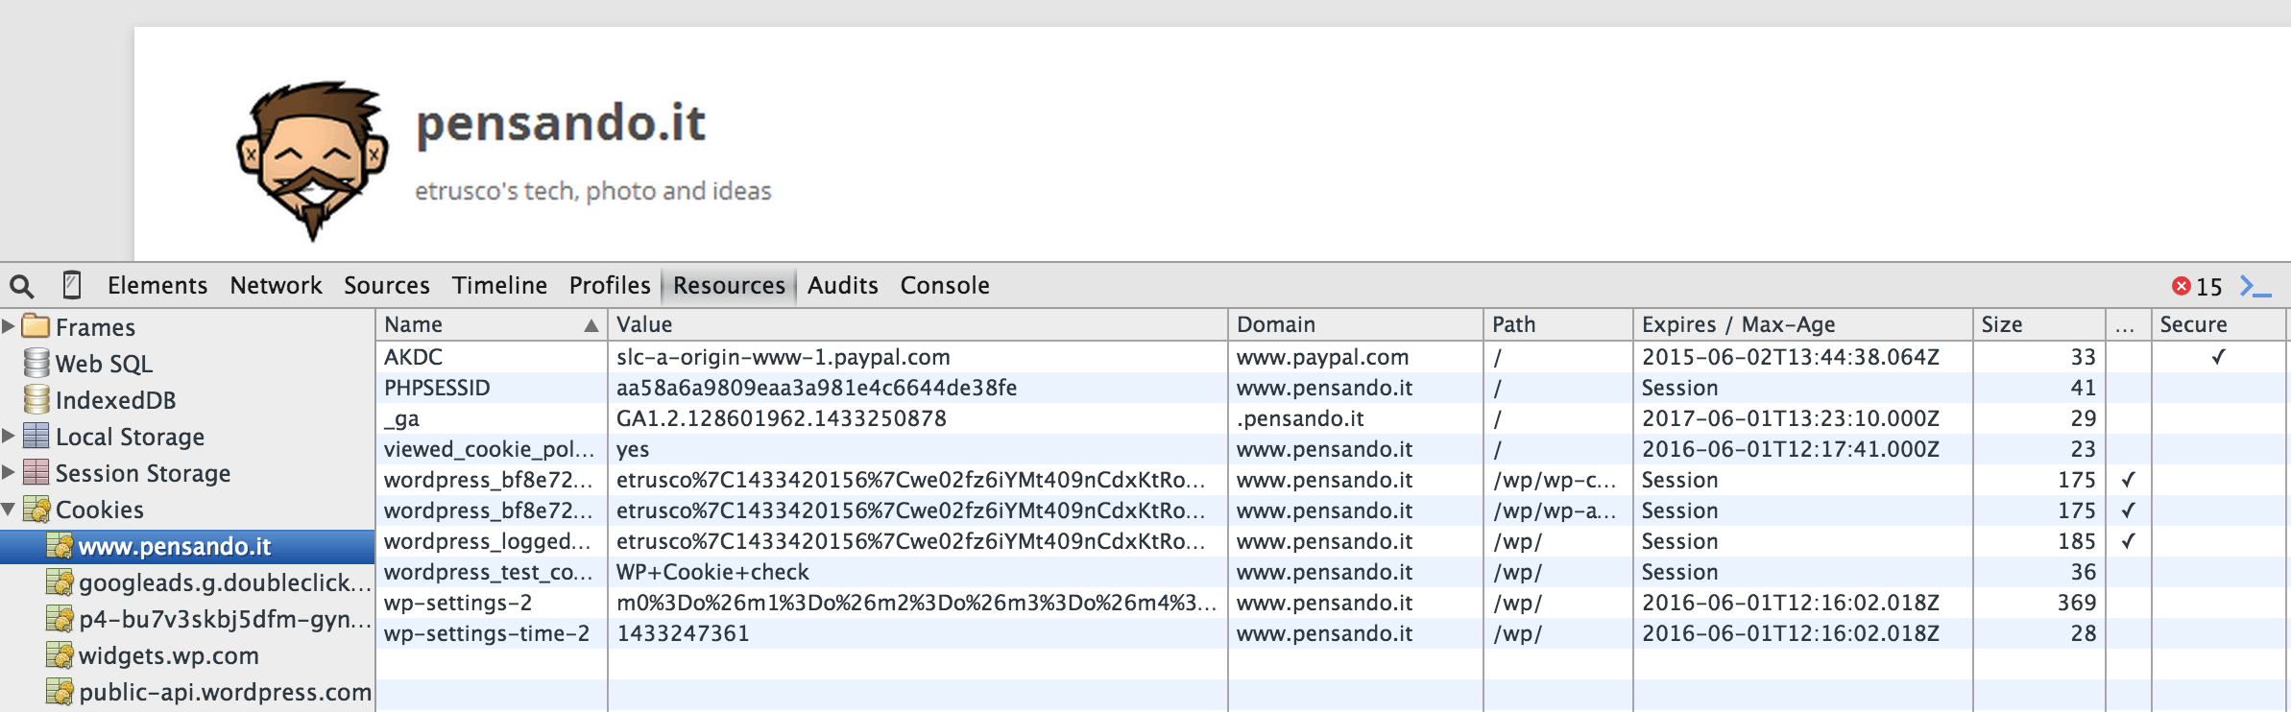Select Web SQL in the sidebar

point(104,364)
